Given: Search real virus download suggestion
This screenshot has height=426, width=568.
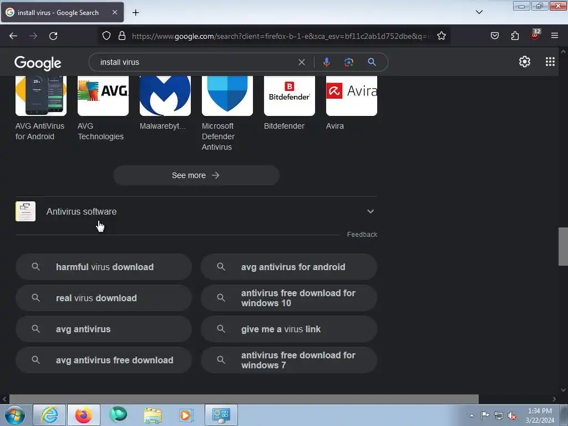Looking at the screenshot, I should [x=104, y=298].
